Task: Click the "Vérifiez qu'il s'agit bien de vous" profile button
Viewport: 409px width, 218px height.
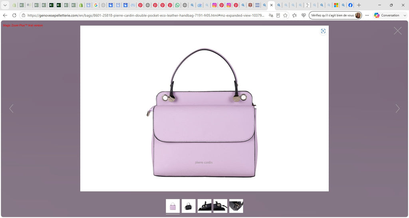Action: click(x=335, y=16)
